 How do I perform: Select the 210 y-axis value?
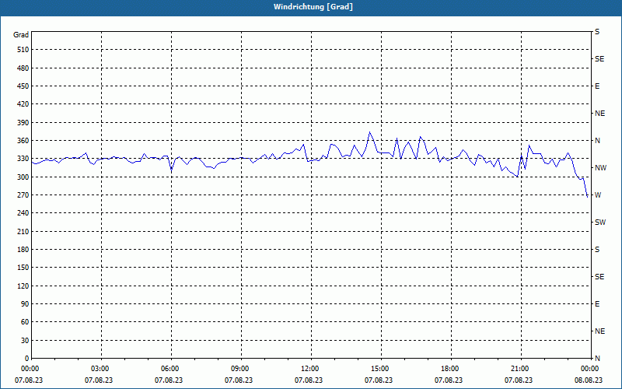pos(23,231)
